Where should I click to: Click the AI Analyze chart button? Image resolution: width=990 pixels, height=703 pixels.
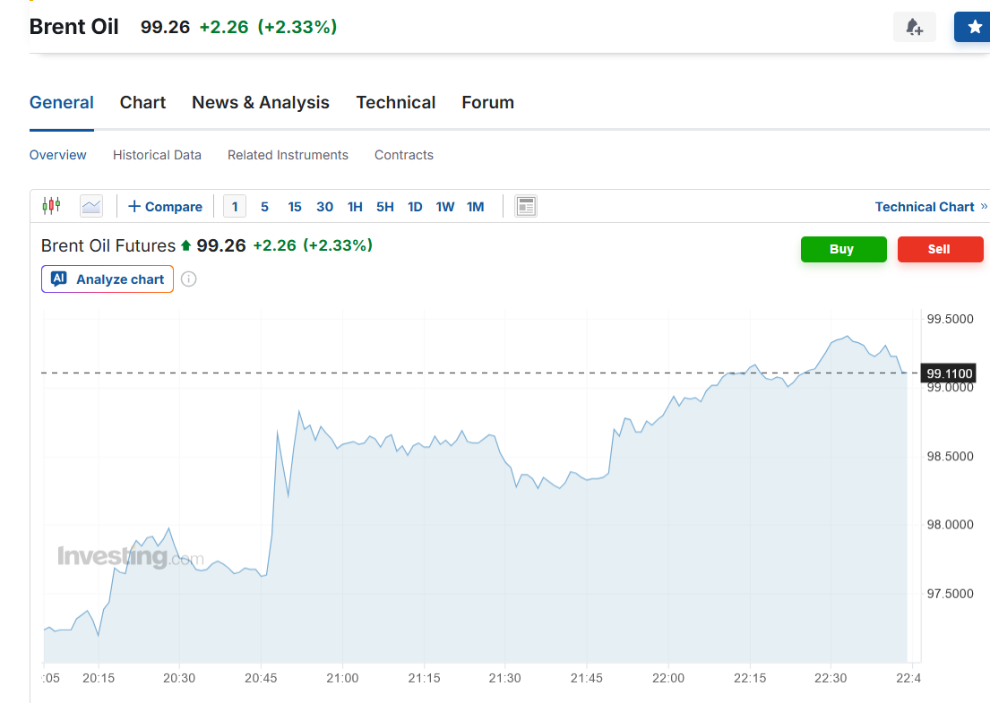coord(108,279)
